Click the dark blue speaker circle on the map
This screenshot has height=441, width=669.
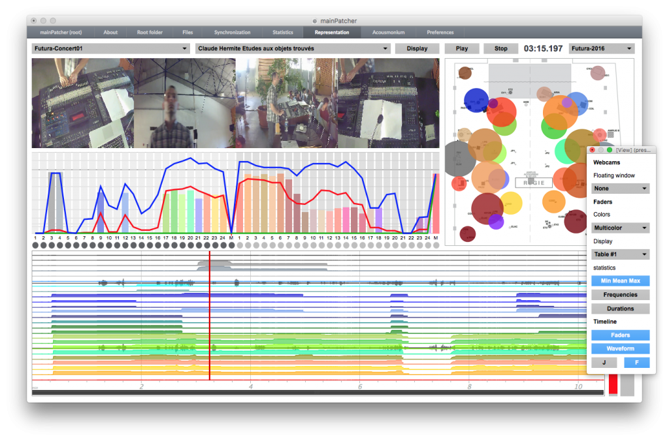click(x=476, y=100)
